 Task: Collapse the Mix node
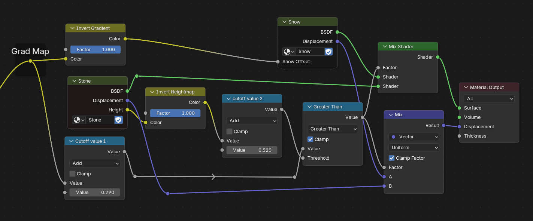(x=390, y=115)
